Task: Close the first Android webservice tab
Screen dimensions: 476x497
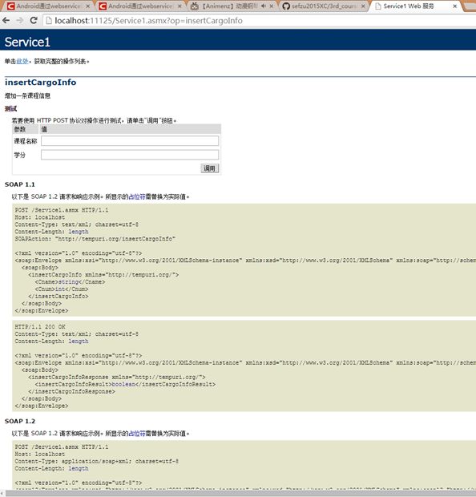Action: [x=88, y=6]
